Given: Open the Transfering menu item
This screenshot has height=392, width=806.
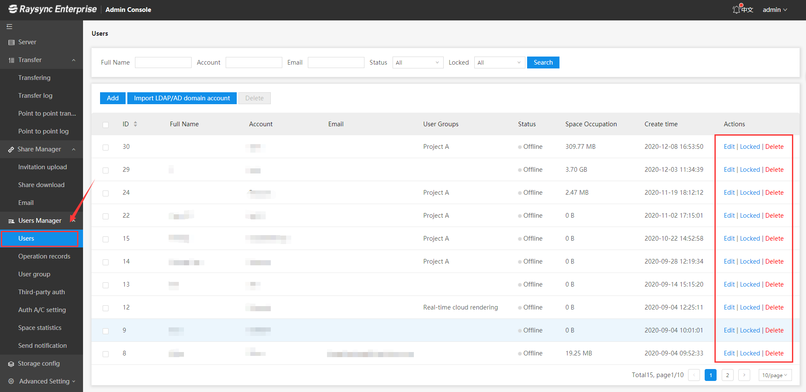Looking at the screenshot, I should pos(34,78).
